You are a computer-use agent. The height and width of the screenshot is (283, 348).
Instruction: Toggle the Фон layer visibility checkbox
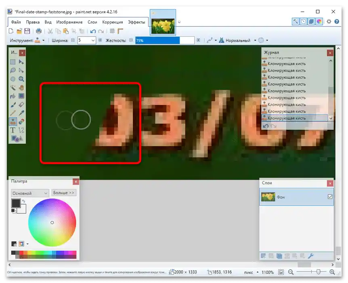(330, 197)
